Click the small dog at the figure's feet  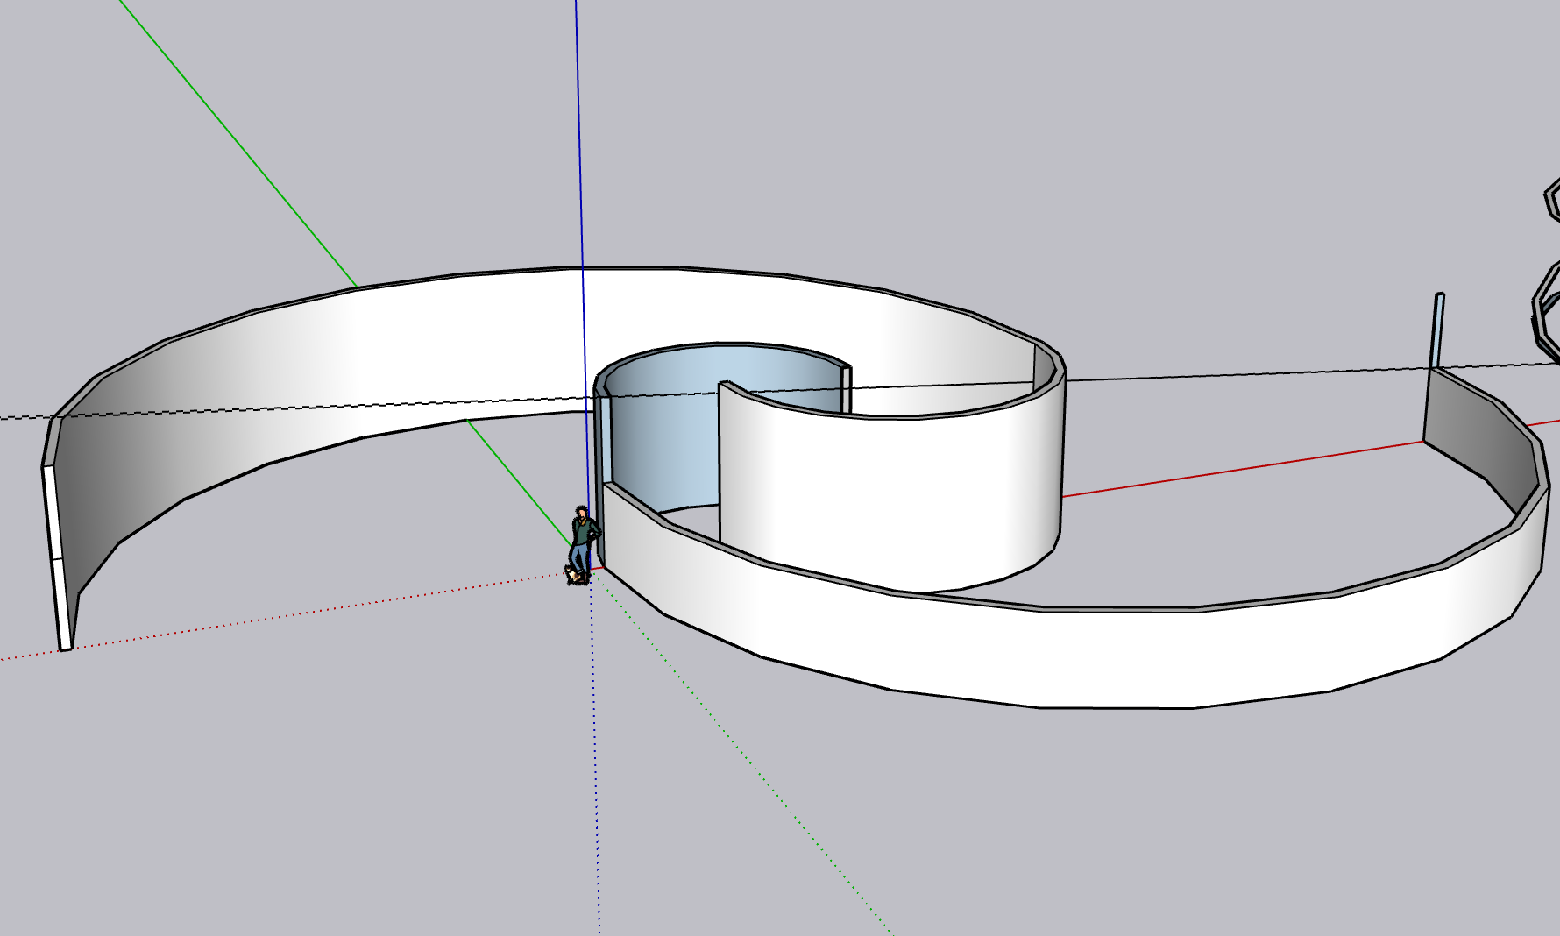pos(572,575)
